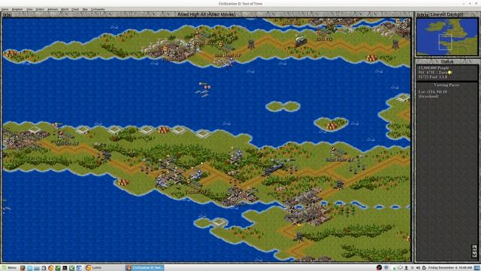The width and height of the screenshot is (481, 271).
Task: Click the zoom controls on map title bar
Action: pos(7,14)
